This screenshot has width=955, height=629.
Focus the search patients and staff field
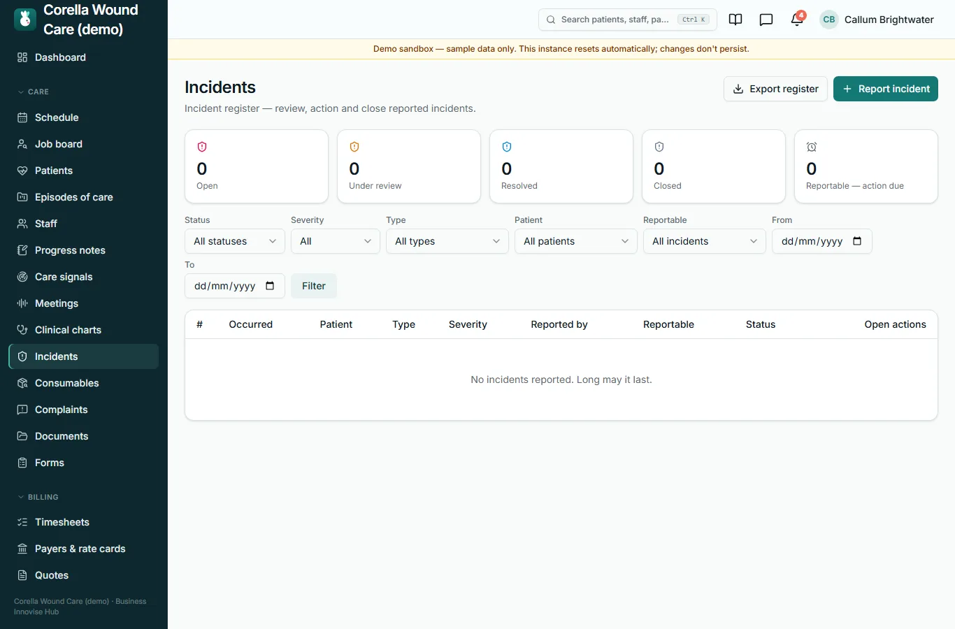[x=628, y=20]
